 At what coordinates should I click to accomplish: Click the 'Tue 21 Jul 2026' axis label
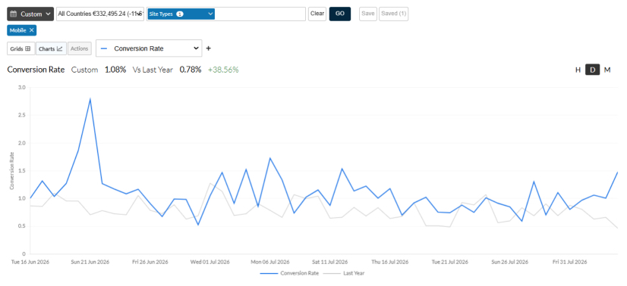(450, 262)
